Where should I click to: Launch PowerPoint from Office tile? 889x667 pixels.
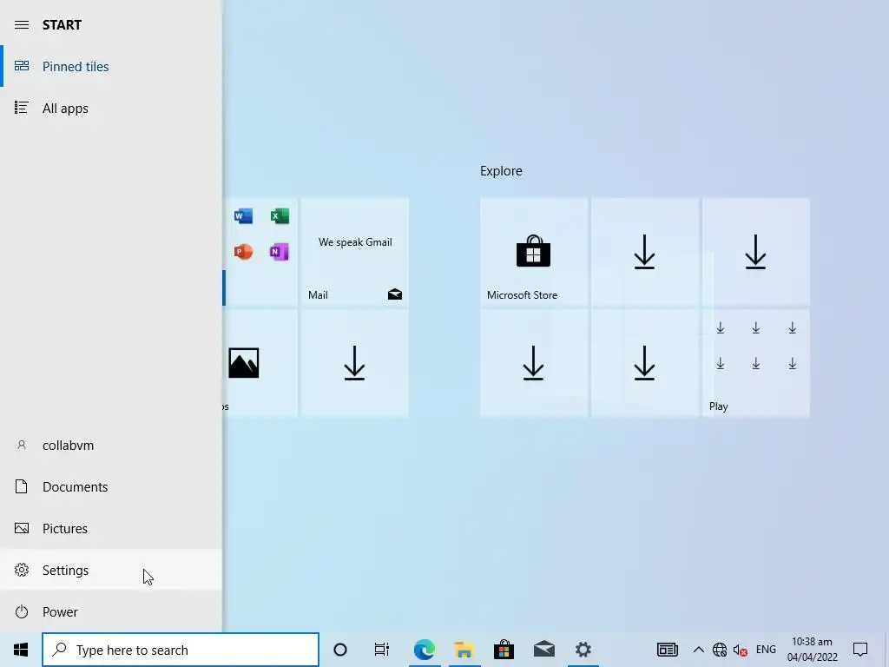point(243,251)
